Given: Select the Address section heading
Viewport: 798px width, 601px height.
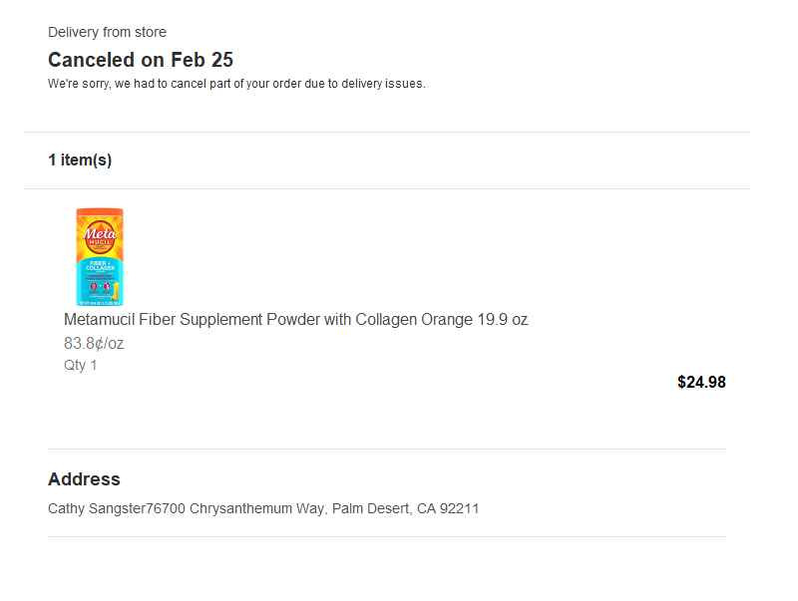Looking at the screenshot, I should 84,479.
